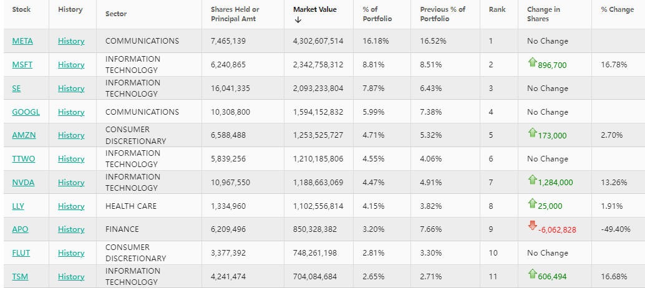Sort by Shares Held or Principal Amt header

(x=235, y=14)
